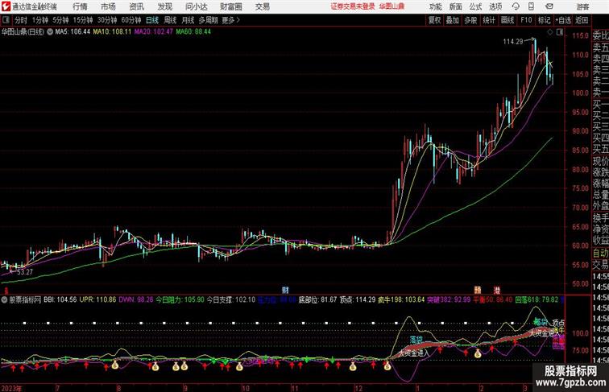Open the 发现 menu

click(x=164, y=6)
